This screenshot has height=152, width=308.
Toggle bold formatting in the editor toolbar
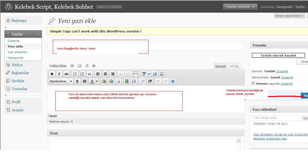point(52,74)
